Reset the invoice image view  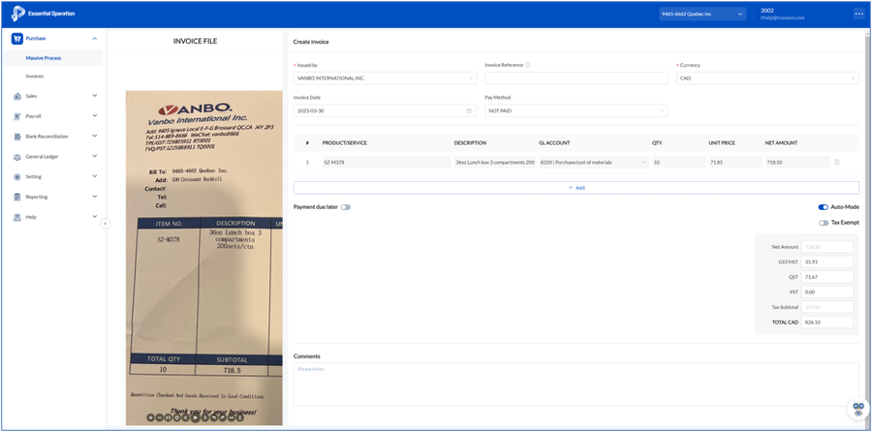pos(177,418)
